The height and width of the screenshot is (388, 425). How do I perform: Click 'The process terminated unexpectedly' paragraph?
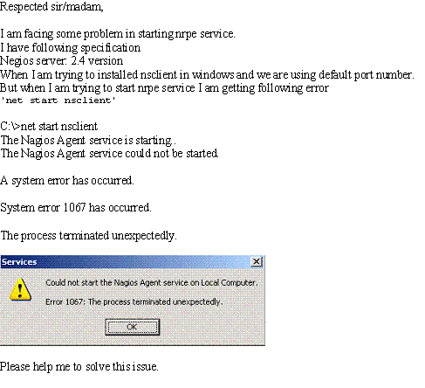tap(88, 235)
